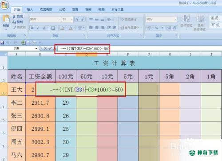Switch to the Insert ribbon tab
Image resolution: width=222 pixels, height=161 pixels.
[x=30, y=10]
